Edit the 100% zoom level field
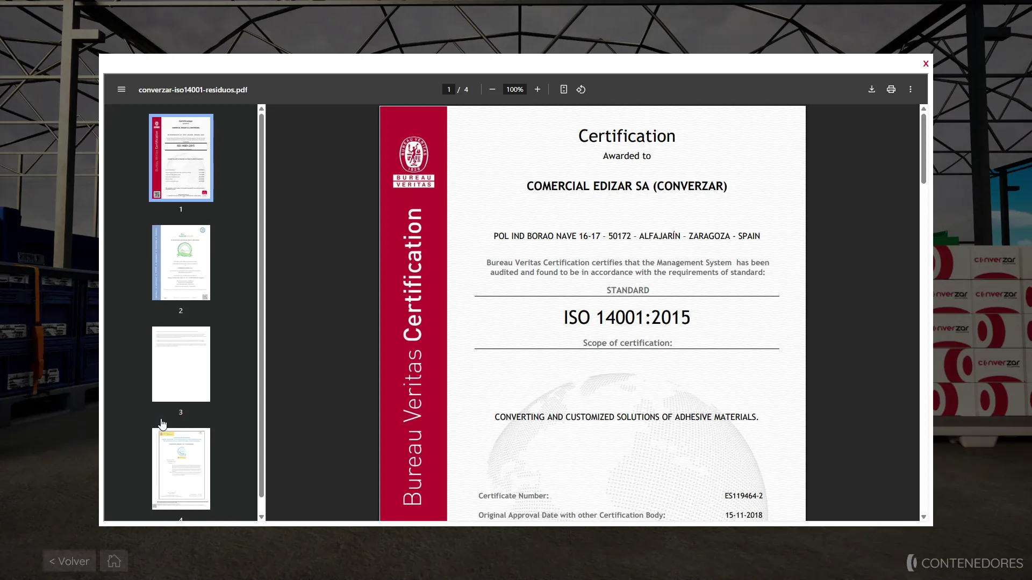Image resolution: width=1032 pixels, height=580 pixels. (x=514, y=90)
